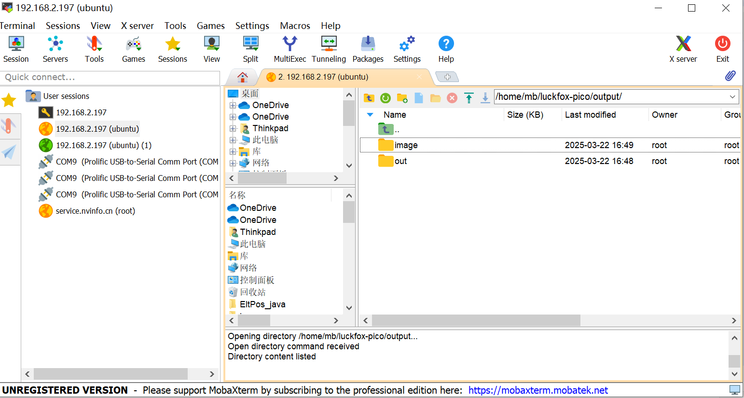Click the blue sort triangle beside Name column
744x398 pixels.
[370, 115]
